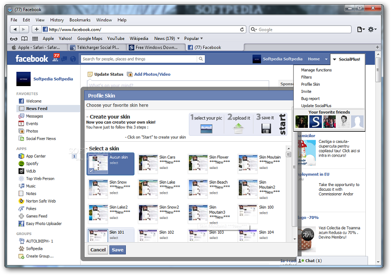Click the Facebook notifications globe icon
This screenshot has width=391, height=275.
(73, 59)
